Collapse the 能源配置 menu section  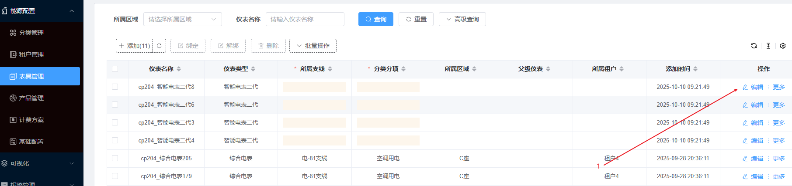42,11
